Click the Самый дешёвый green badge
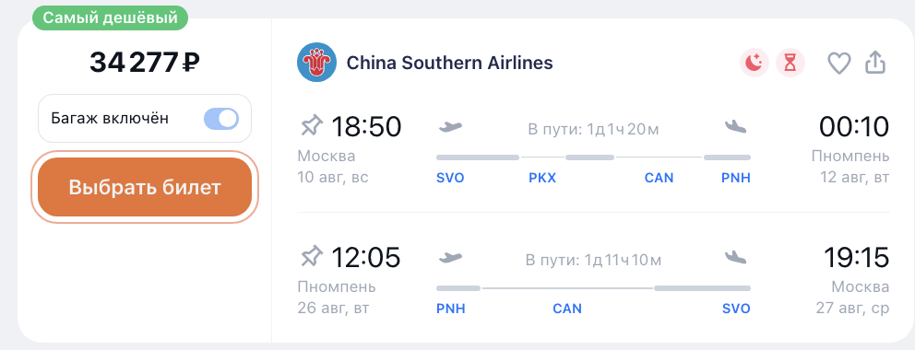Image resolution: width=915 pixels, height=350 pixels. point(111,18)
